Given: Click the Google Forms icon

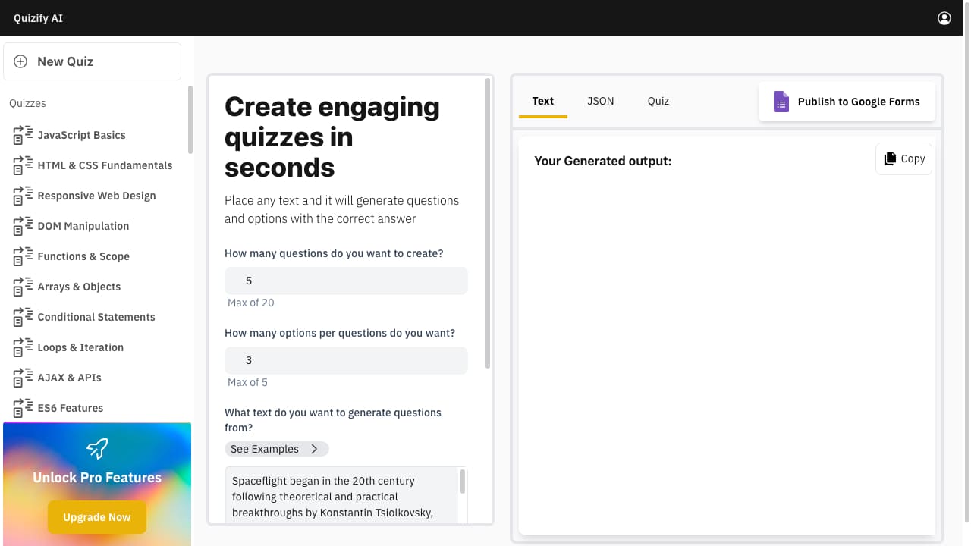Looking at the screenshot, I should click(x=781, y=102).
